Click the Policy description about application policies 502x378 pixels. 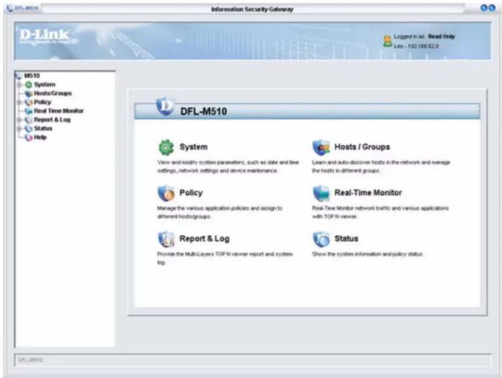pyautogui.click(x=220, y=212)
